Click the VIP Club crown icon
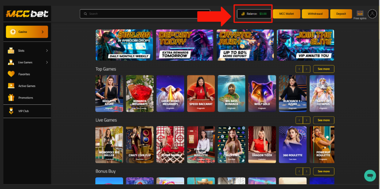Viewport: 380px width, 189px height. click(x=11, y=111)
